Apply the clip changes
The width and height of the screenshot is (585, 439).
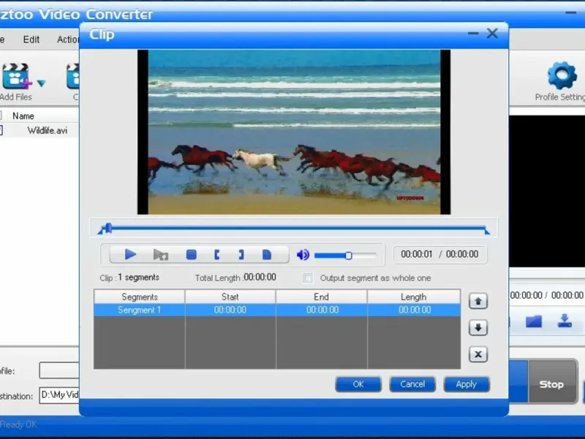pos(467,384)
